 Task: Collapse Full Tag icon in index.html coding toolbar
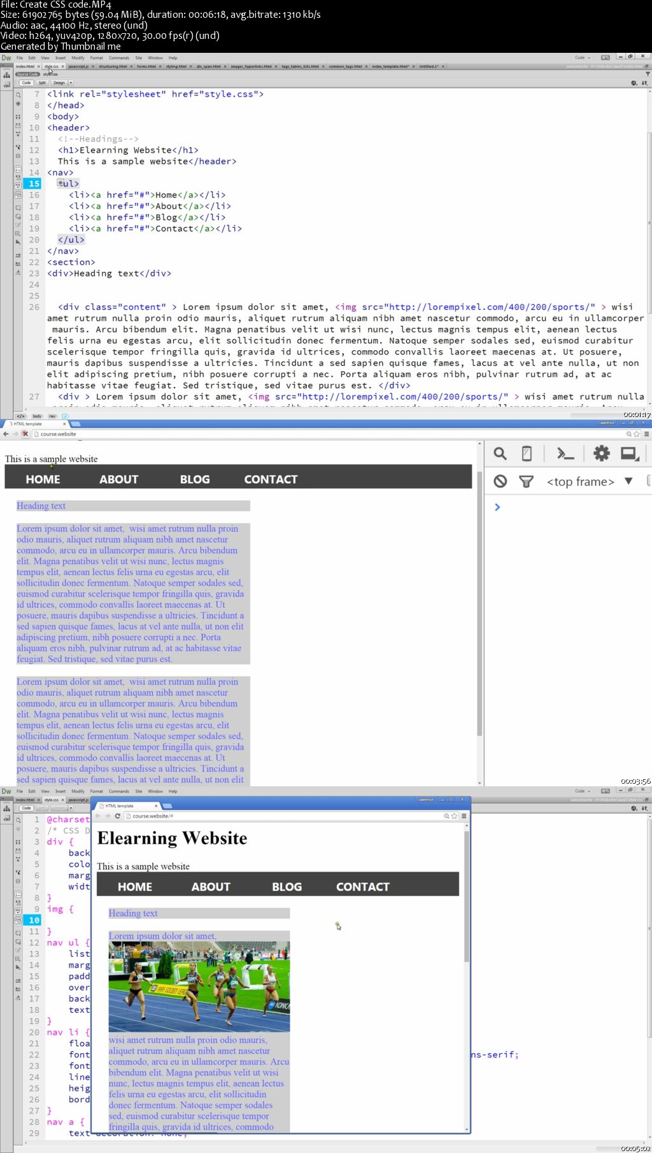coord(18,117)
